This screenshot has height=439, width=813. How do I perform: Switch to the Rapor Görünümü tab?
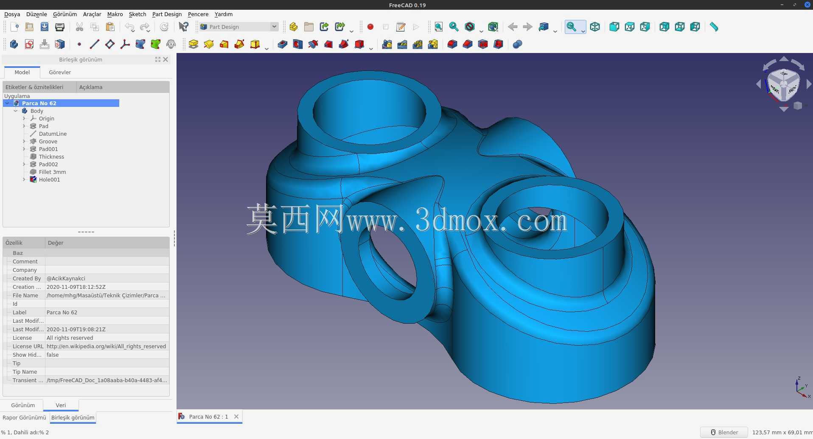click(24, 418)
